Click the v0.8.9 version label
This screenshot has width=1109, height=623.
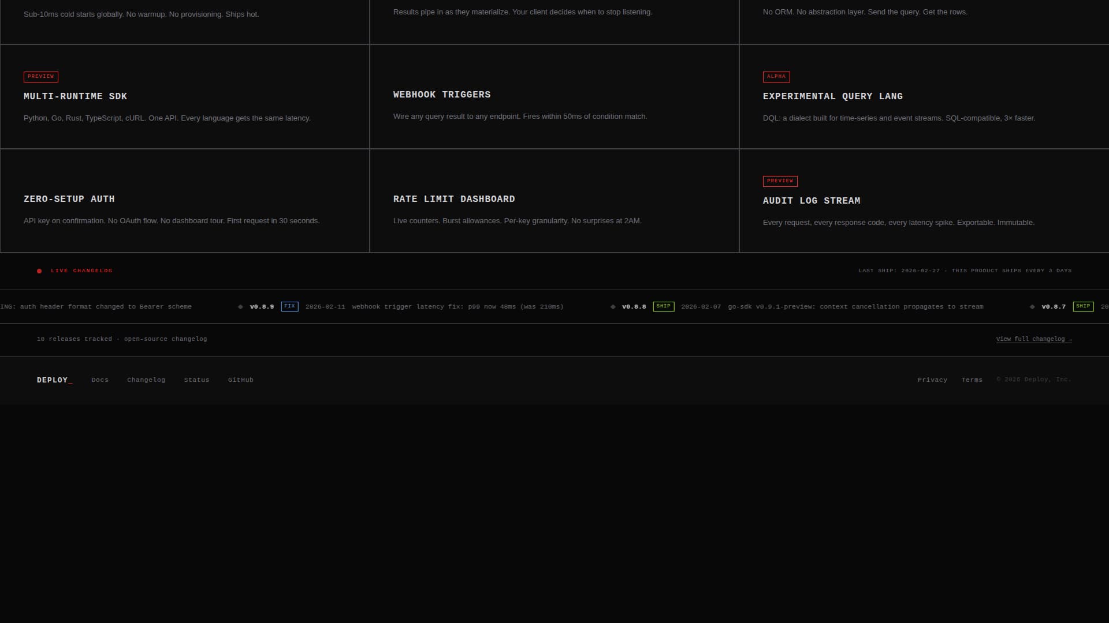(x=262, y=307)
